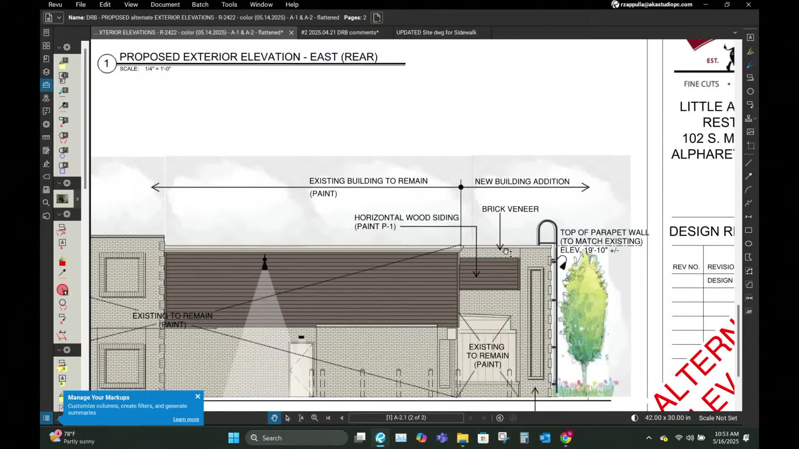The image size is (799, 449).
Task: Select the Arrow tool in right toolbar
Action: pos(749,176)
